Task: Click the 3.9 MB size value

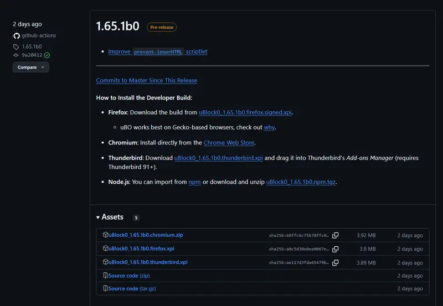Action: click(x=368, y=249)
